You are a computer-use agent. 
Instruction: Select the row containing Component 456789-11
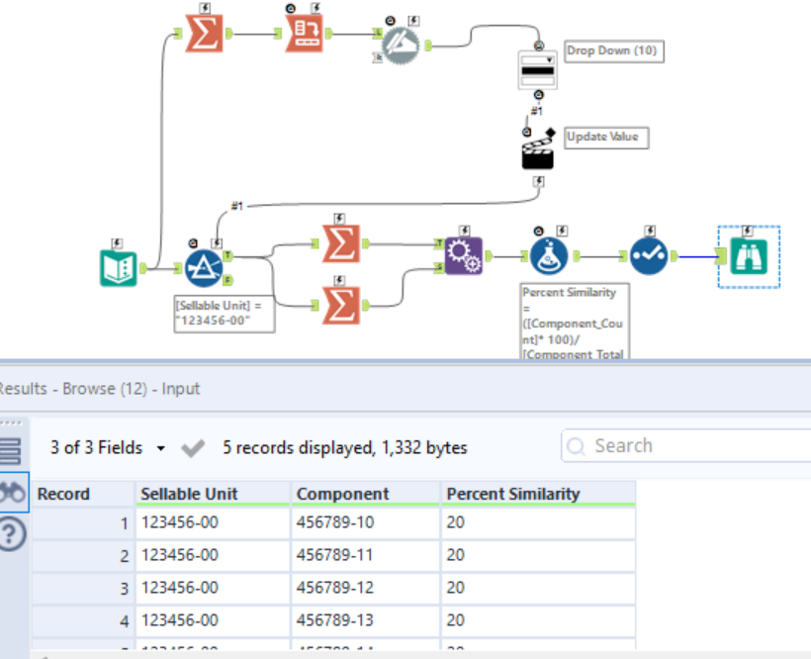(346, 555)
